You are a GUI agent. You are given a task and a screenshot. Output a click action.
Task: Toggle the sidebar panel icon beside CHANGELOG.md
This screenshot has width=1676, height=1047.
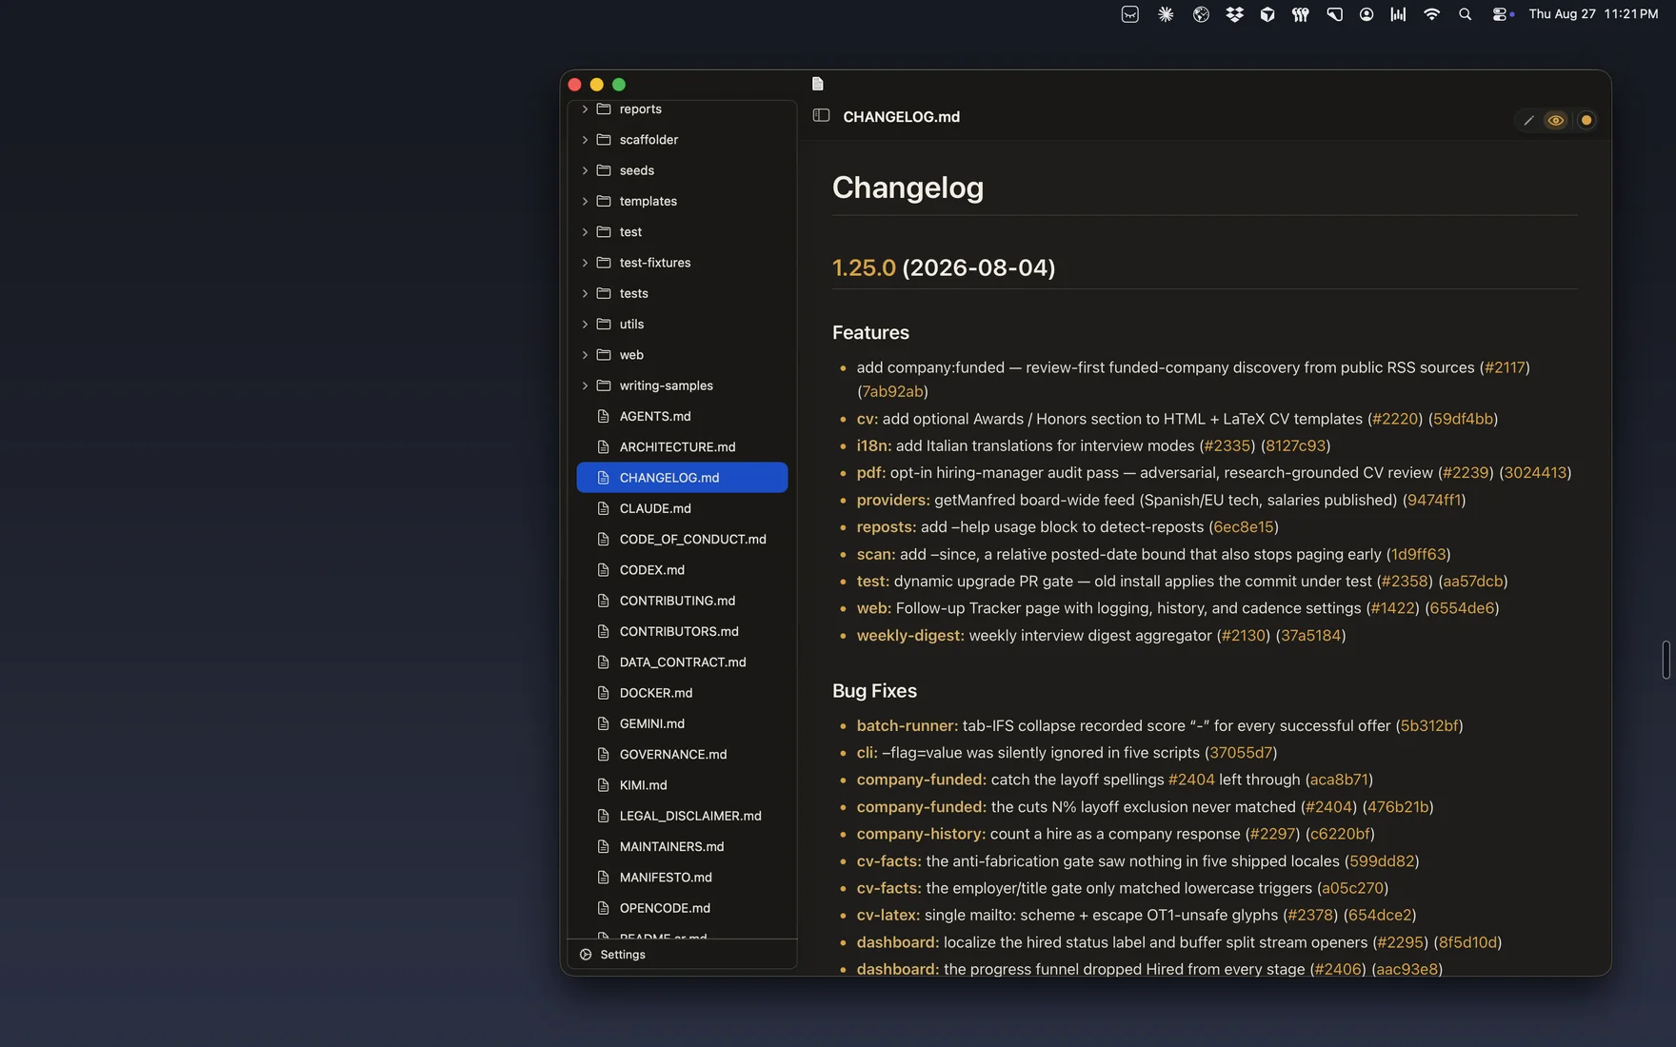pyautogui.click(x=821, y=115)
